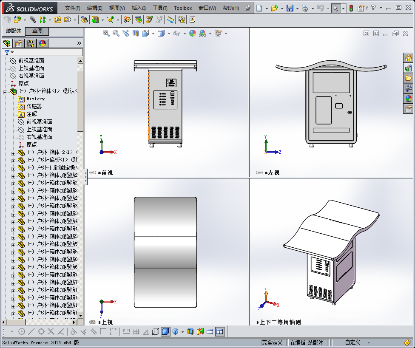The height and width of the screenshot is (348, 415).
Task: Click the New document icon
Action: [x=259, y=8]
